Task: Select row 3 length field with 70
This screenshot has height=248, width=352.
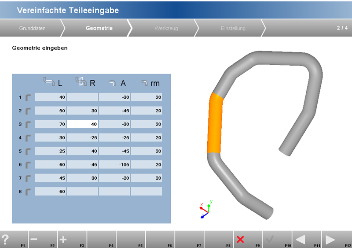Action: [50, 124]
